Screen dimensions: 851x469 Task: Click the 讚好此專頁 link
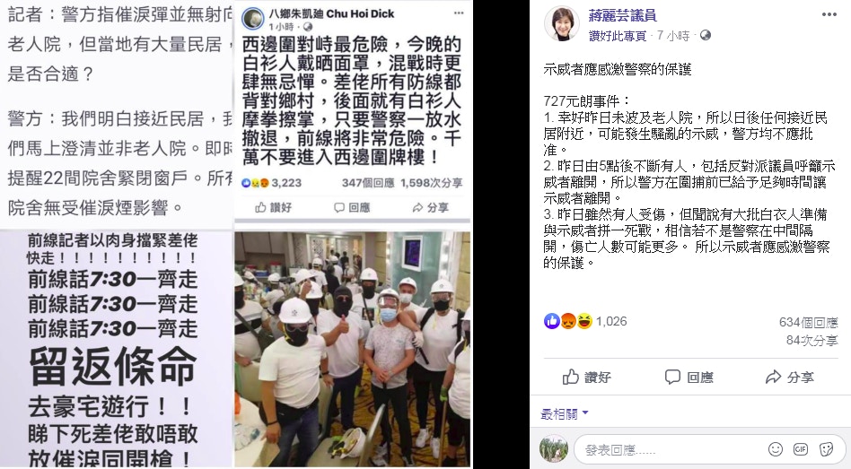click(x=618, y=37)
